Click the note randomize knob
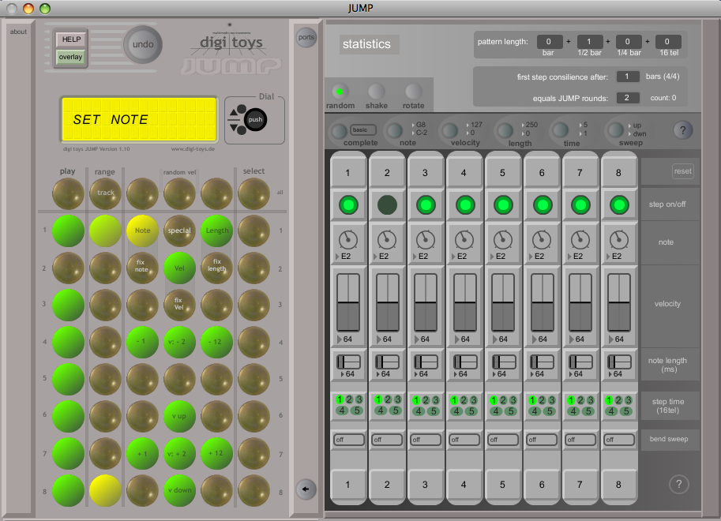This screenshot has height=521, width=721. click(x=395, y=130)
